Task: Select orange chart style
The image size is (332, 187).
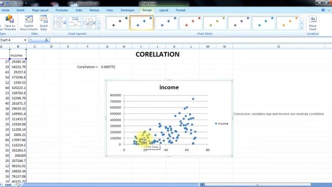Action: coord(287,22)
